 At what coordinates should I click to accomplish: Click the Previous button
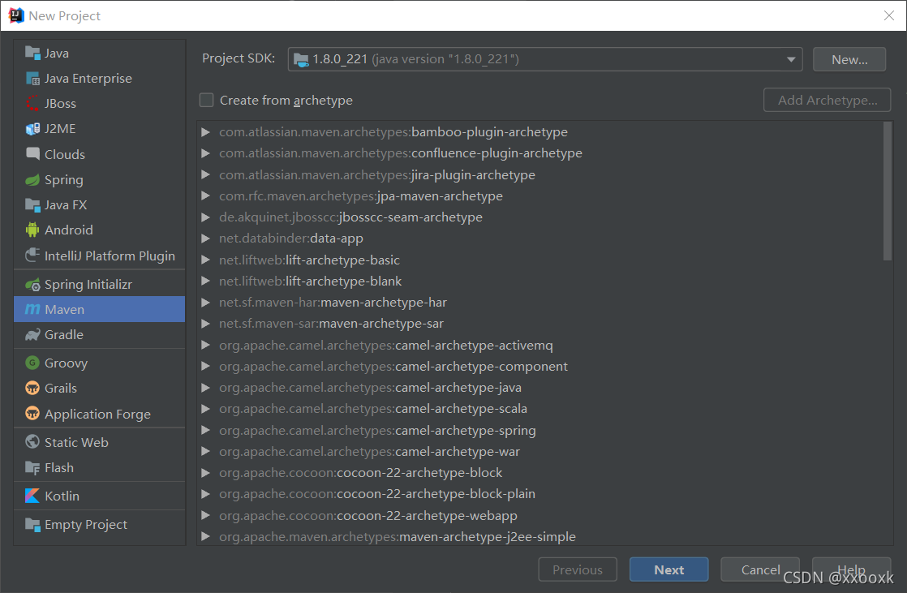(x=578, y=569)
